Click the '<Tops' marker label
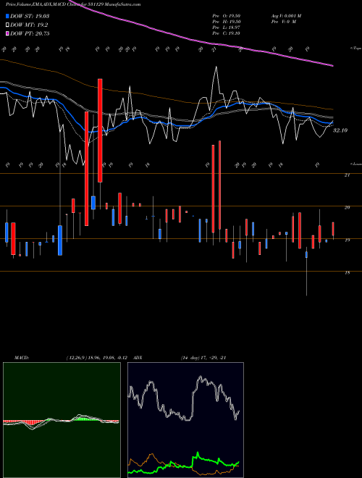 pos(355,49)
